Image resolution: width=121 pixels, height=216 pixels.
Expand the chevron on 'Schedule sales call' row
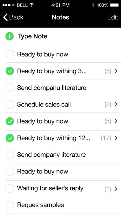pos(116,104)
